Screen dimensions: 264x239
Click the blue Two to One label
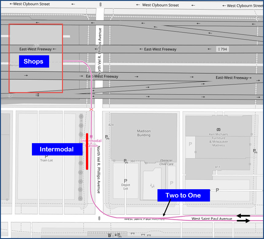(183, 195)
